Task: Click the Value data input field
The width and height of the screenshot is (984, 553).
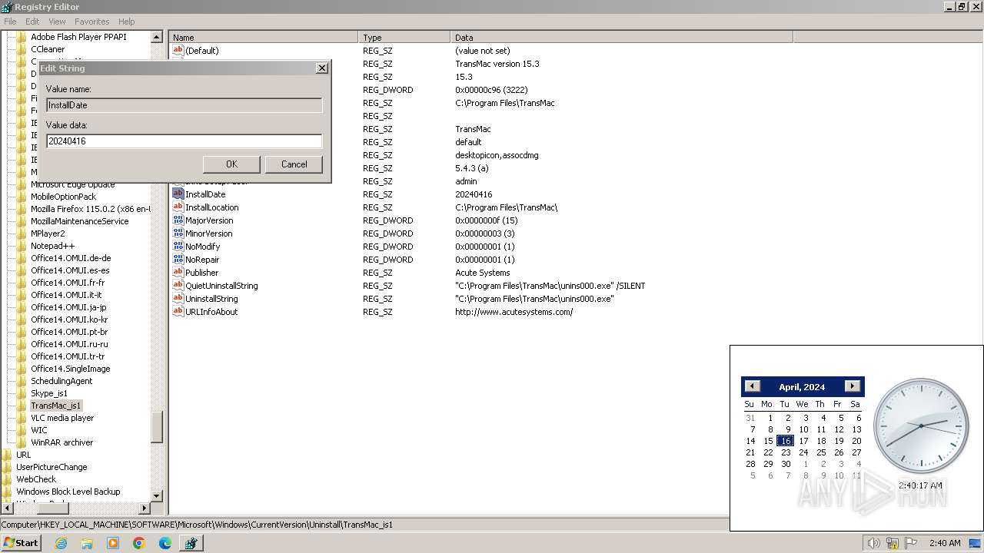Action: tap(184, 141)
